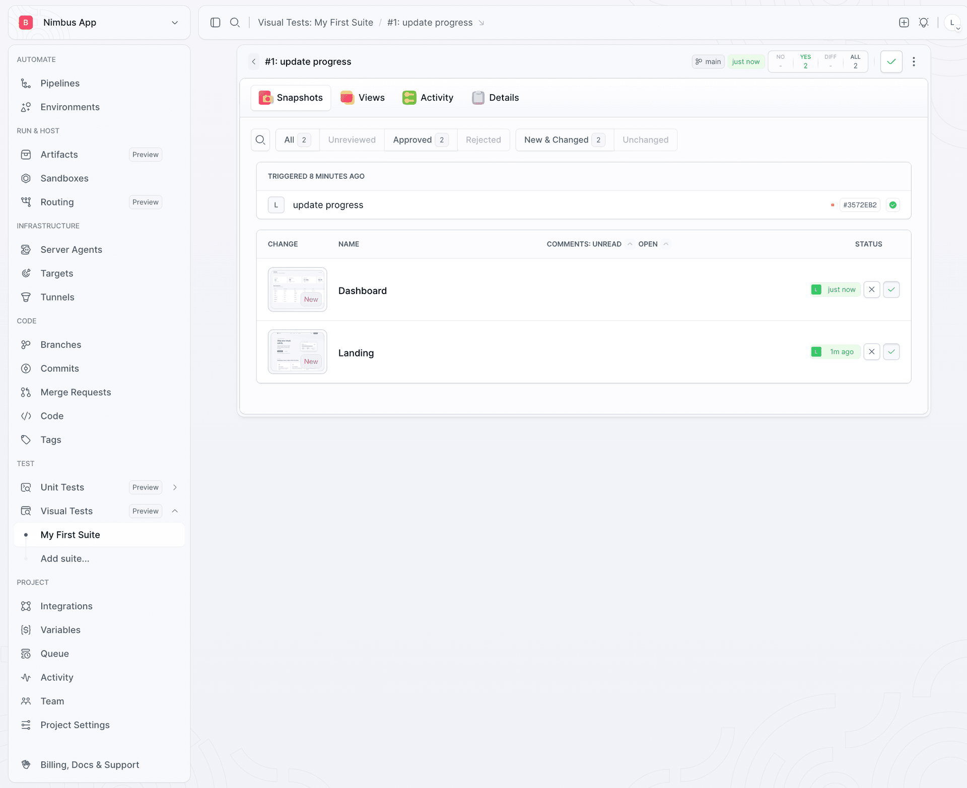Collapse the Visual Tests section

coord(175,511)
